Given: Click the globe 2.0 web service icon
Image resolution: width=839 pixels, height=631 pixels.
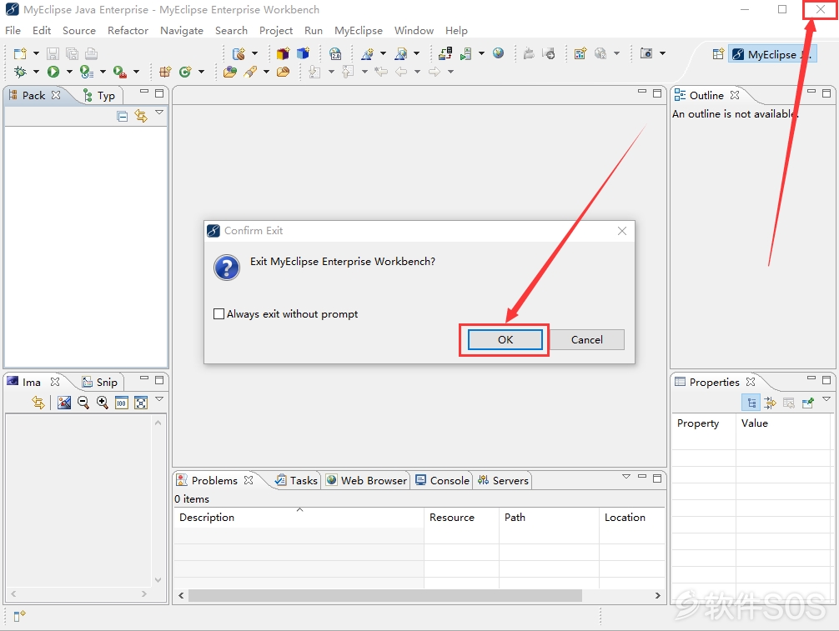Looking at the screenshot, I should 335,53.
